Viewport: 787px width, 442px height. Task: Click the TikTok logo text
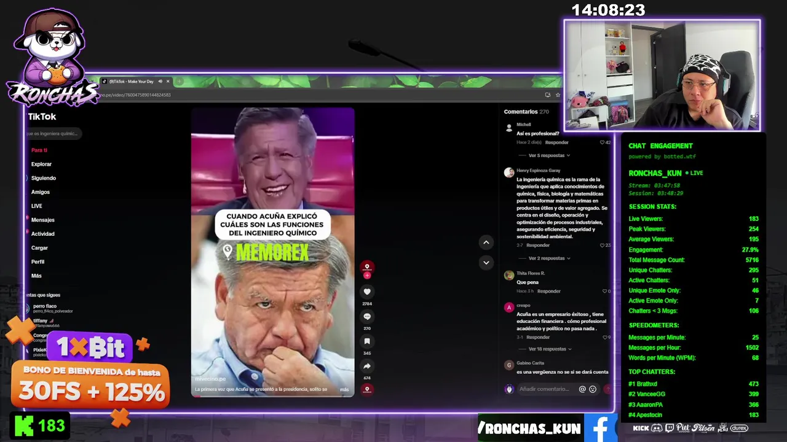pyautogui.click(x=42, y=117)
